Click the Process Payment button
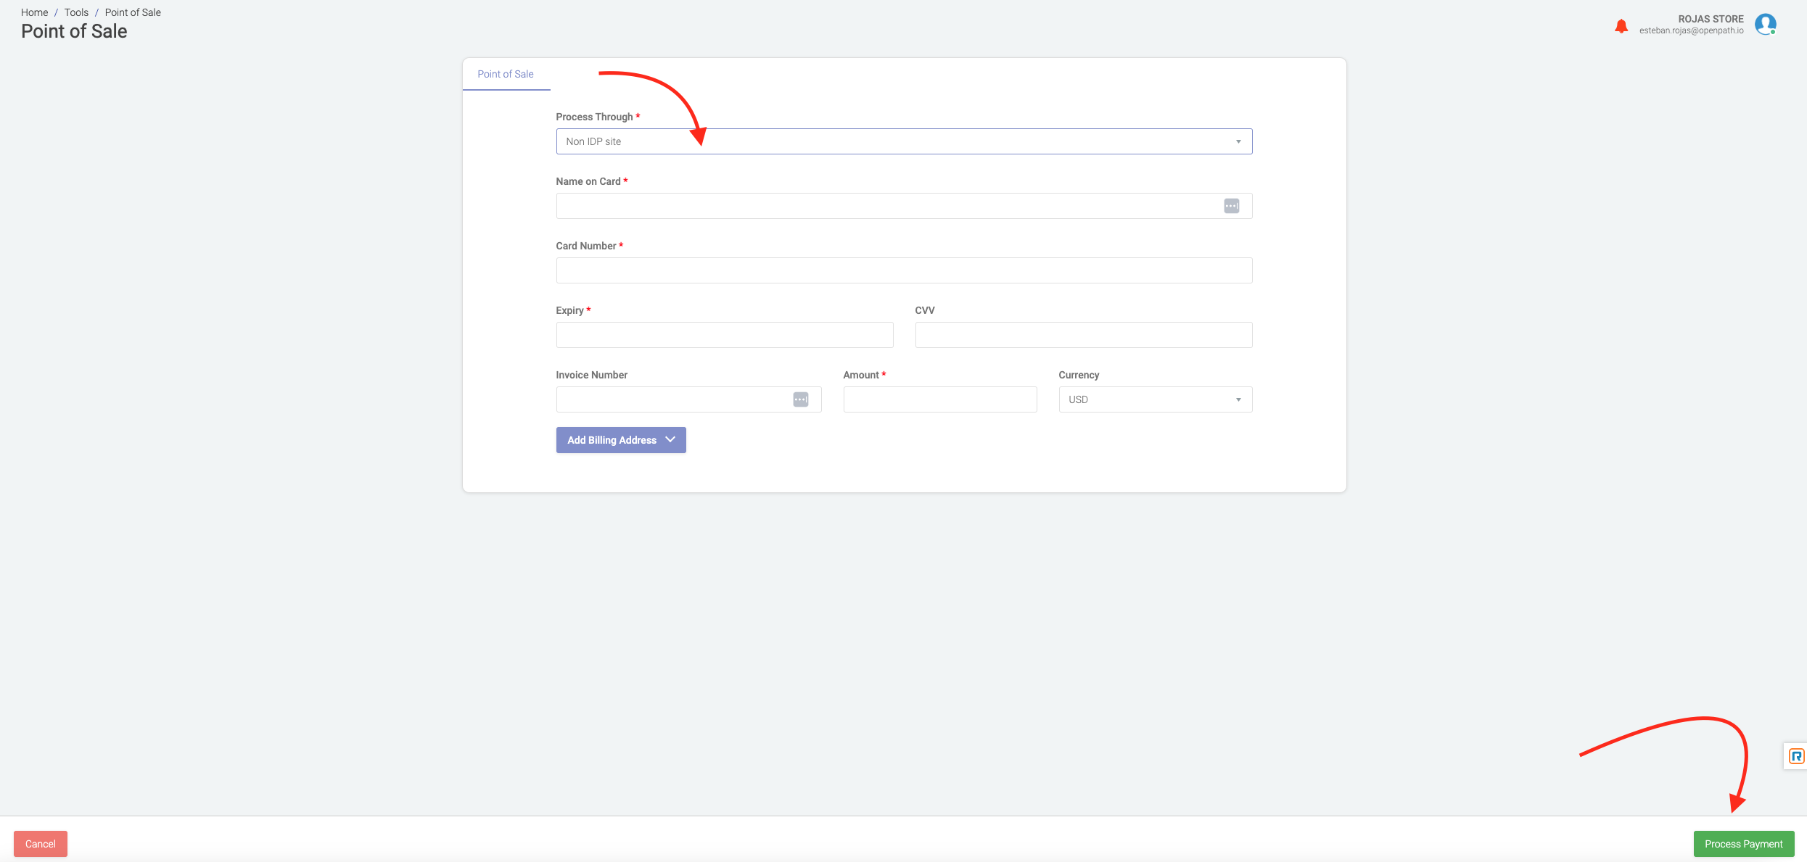Image resolution: width=1807 pixels, height=862 pixels. pyautogui.click(x=1743, y=844)
